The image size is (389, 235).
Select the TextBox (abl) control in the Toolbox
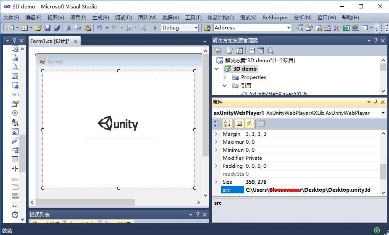[x=15, y=205]
